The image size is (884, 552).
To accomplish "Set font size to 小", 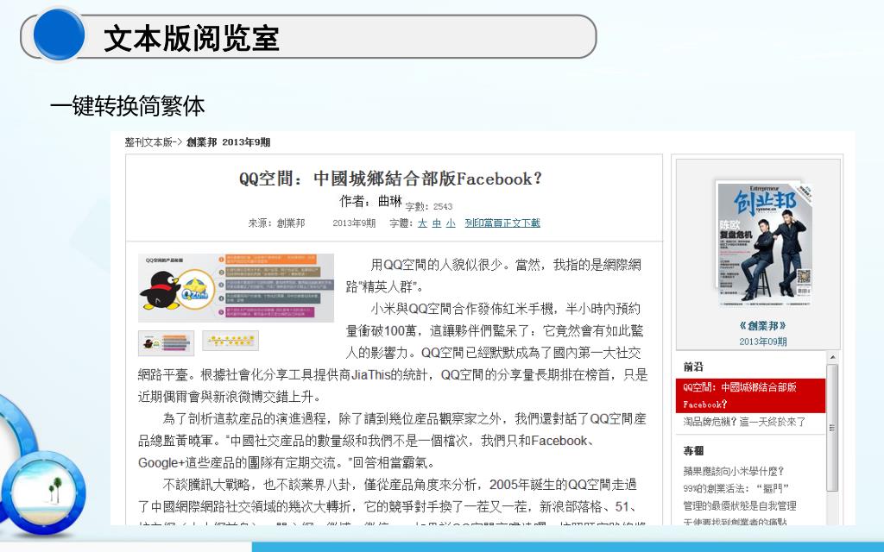I will [x=451, y=223].
